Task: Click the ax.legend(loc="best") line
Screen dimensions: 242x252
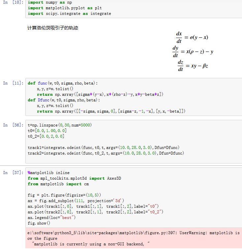Action: 52,217
